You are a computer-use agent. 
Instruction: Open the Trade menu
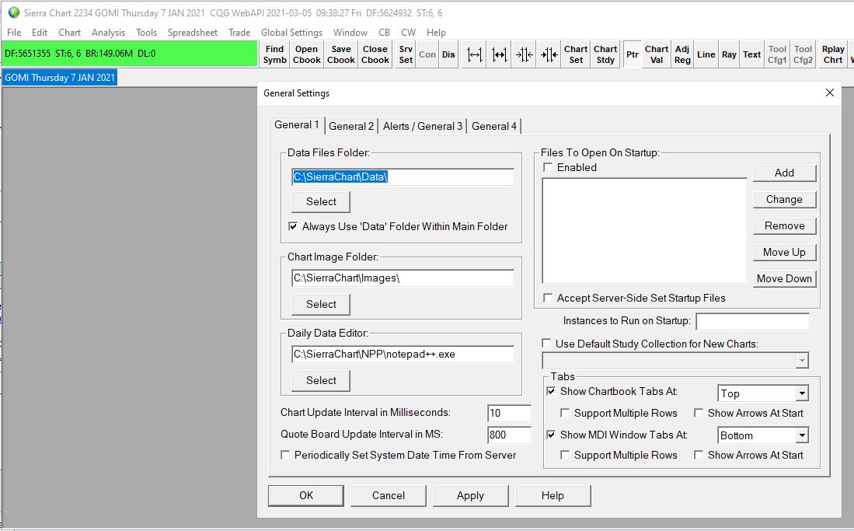(239, 32)
